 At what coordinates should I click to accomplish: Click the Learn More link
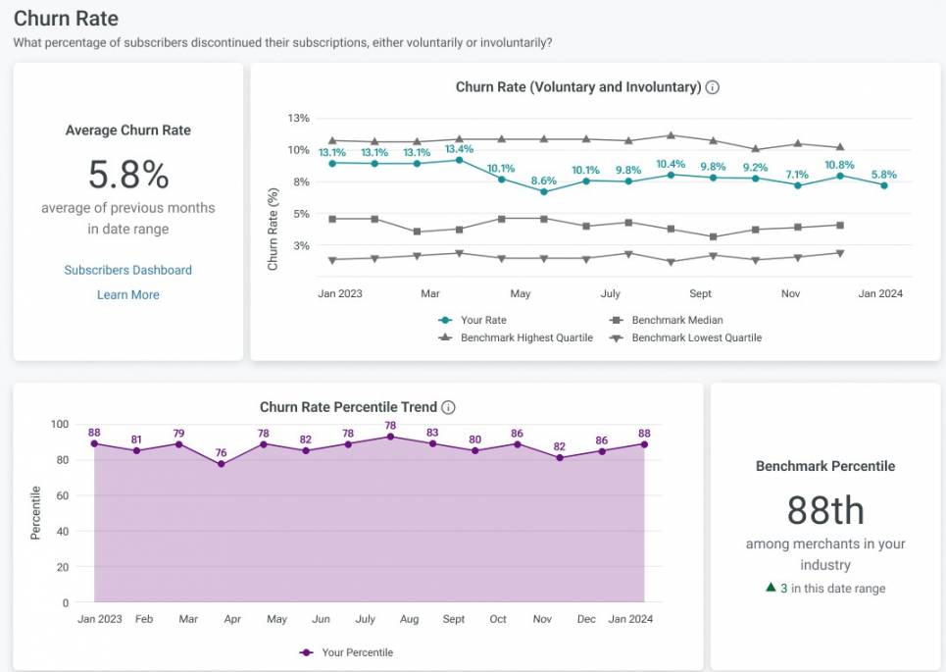point(127,294)
